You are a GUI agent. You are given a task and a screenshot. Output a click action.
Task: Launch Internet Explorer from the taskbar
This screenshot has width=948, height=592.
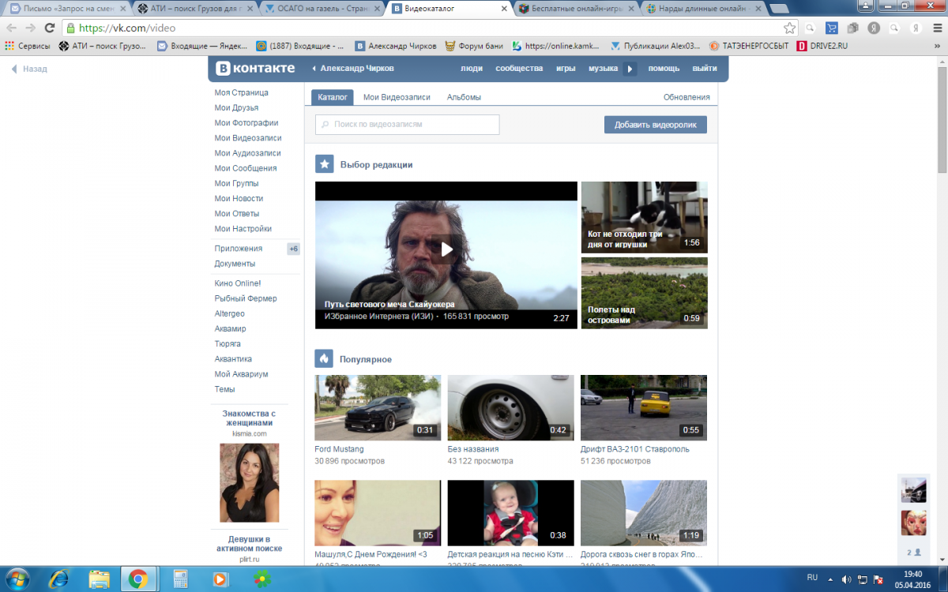tap(58, 579)
